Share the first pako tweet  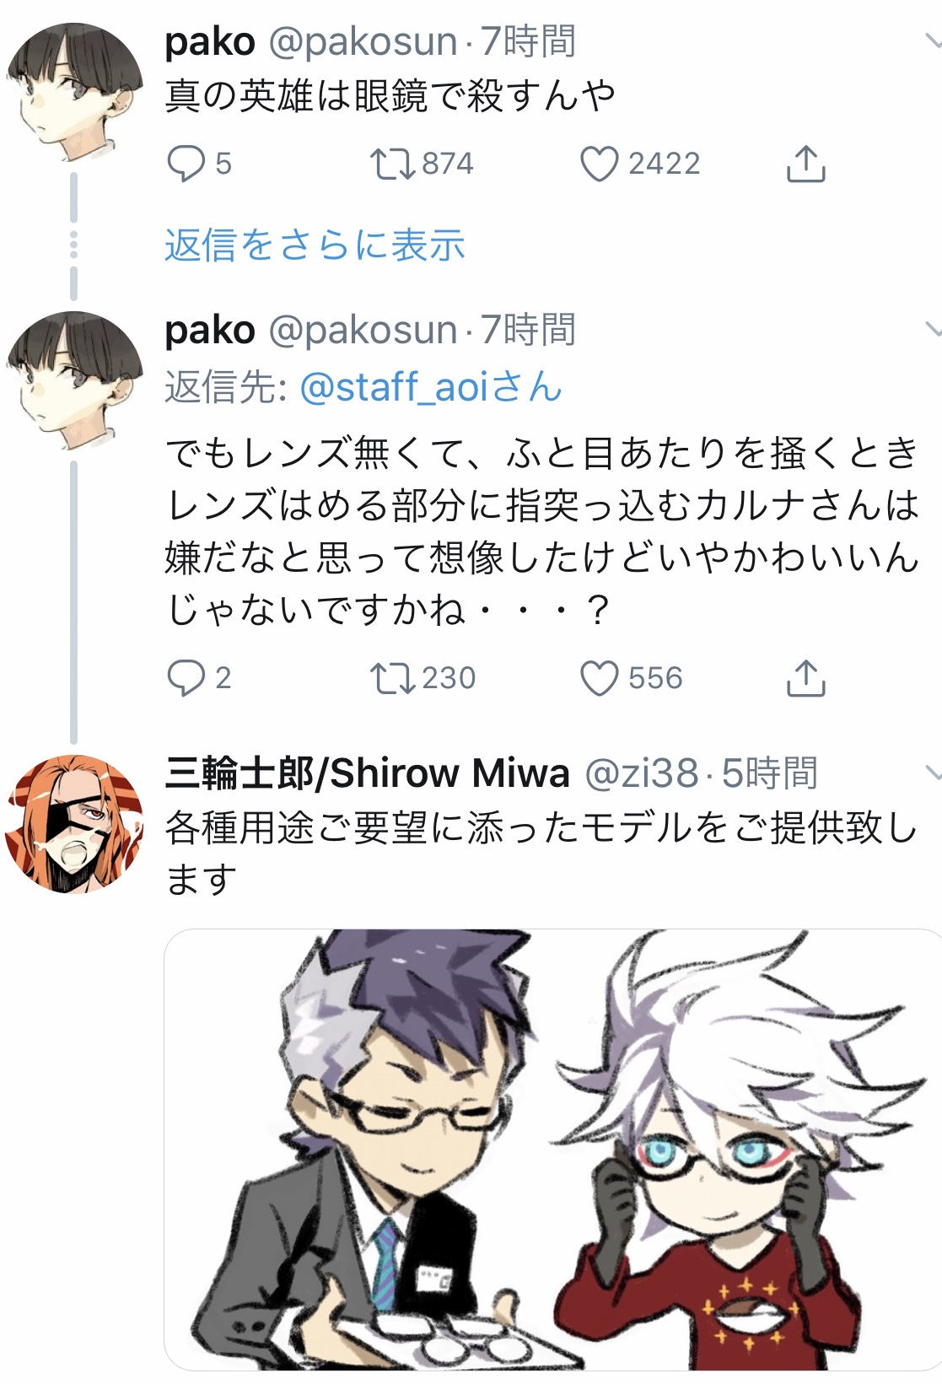coord(805,164)
